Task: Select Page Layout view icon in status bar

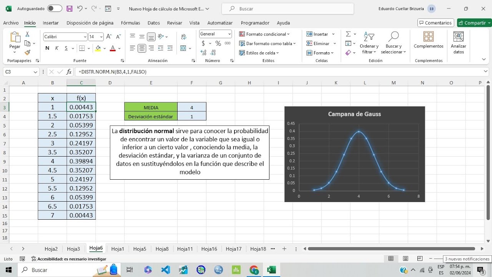Action: point(406,259)
